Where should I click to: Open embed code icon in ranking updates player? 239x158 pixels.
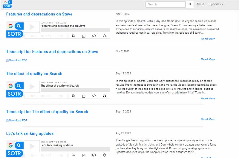[94, 155]
